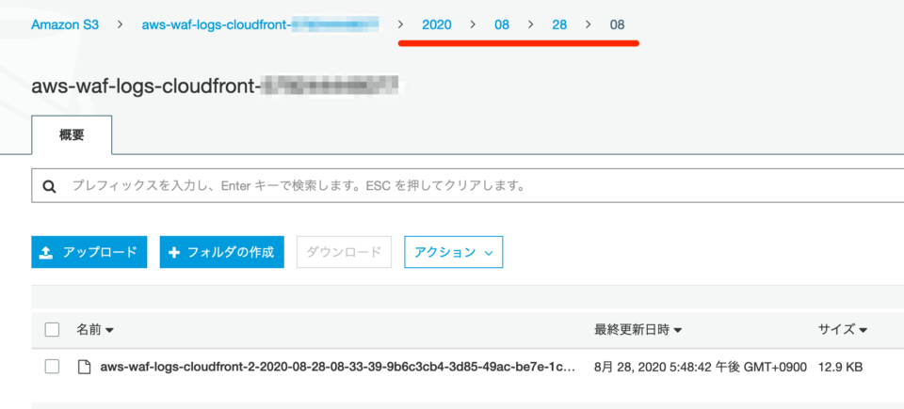
Task: Click the 8月 28, 2020 5:48:42 timestamp
Action: 701,367
